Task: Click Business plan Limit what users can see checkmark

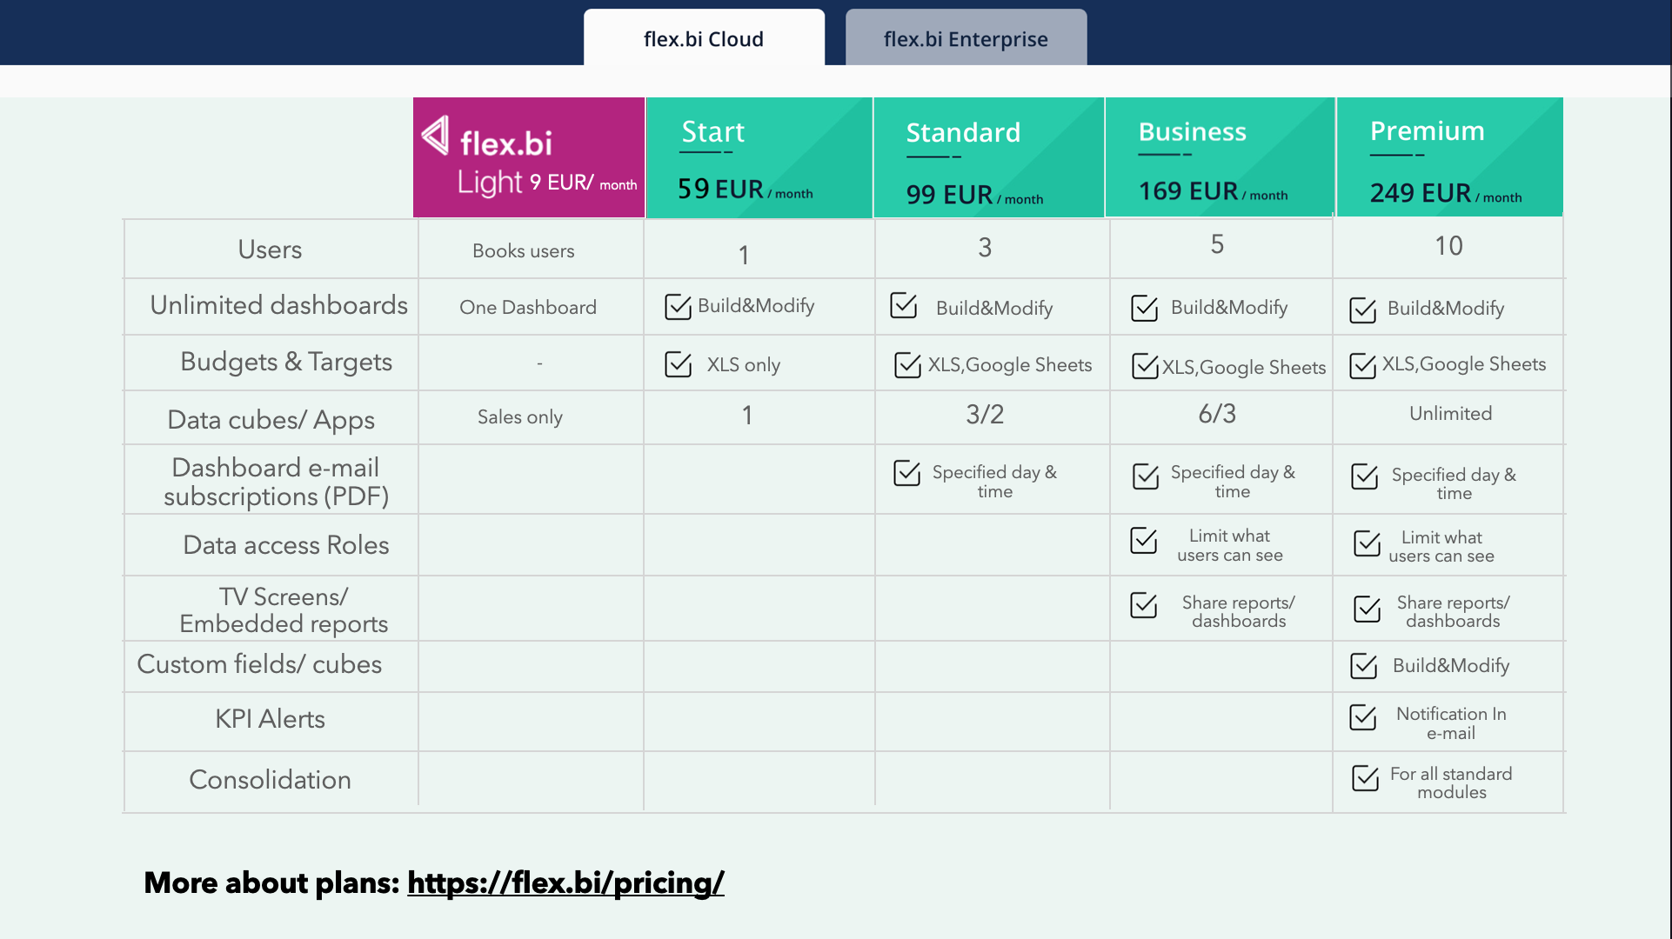Action: (1143, 541)
